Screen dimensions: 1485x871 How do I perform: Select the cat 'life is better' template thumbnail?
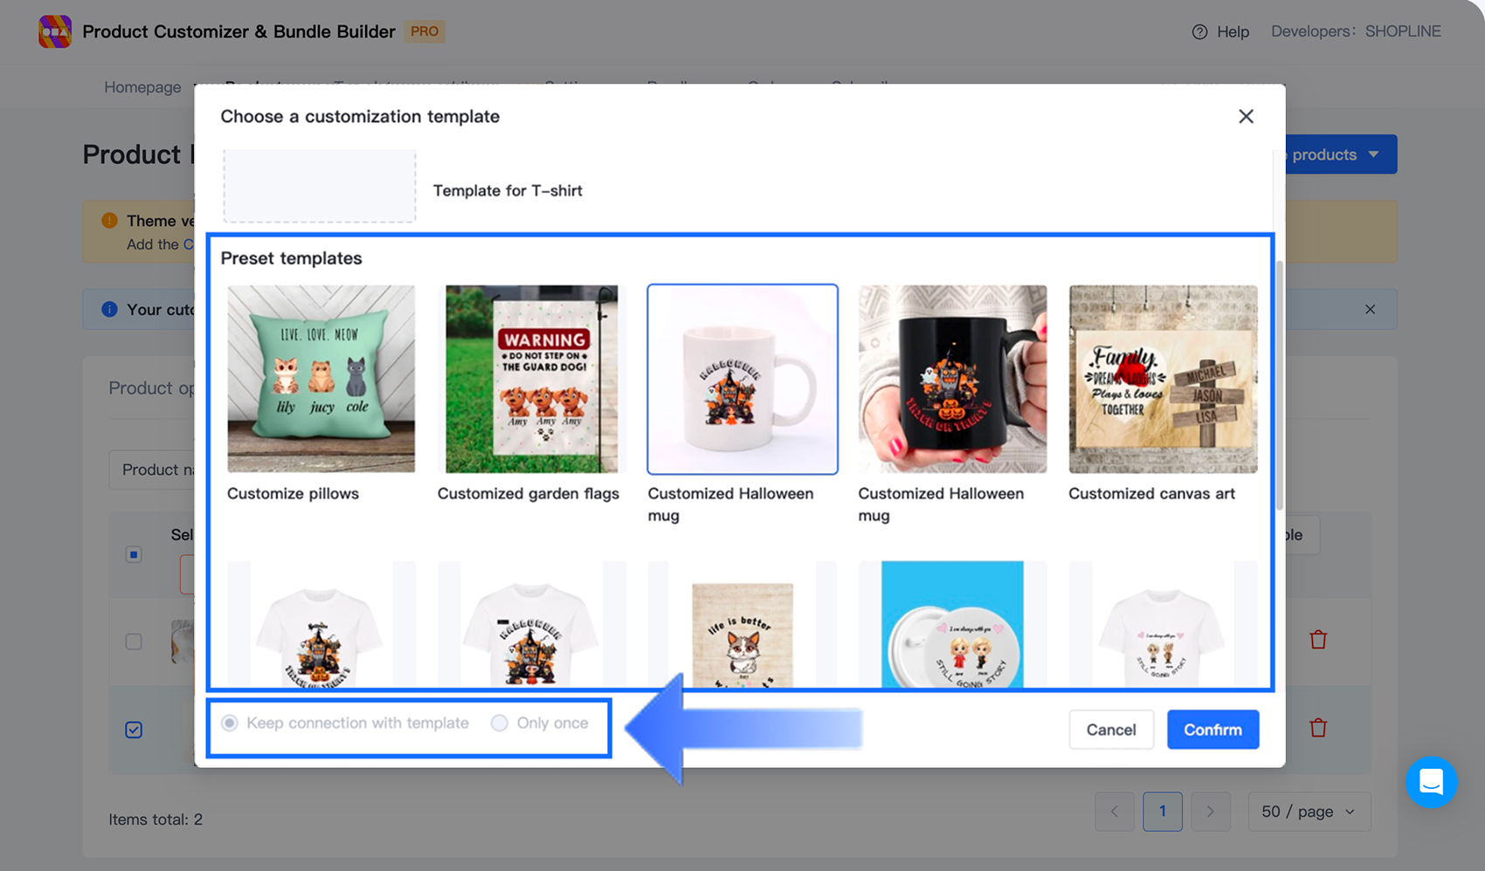coord(742,625)
